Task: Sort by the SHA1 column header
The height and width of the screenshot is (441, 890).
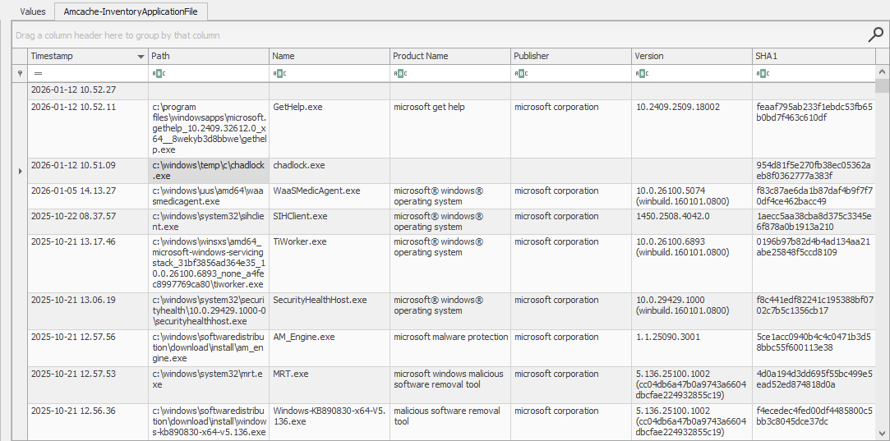Action: (814, 56)
